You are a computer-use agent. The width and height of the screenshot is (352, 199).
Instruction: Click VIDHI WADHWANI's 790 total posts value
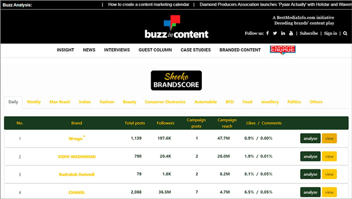click(138, 156)
